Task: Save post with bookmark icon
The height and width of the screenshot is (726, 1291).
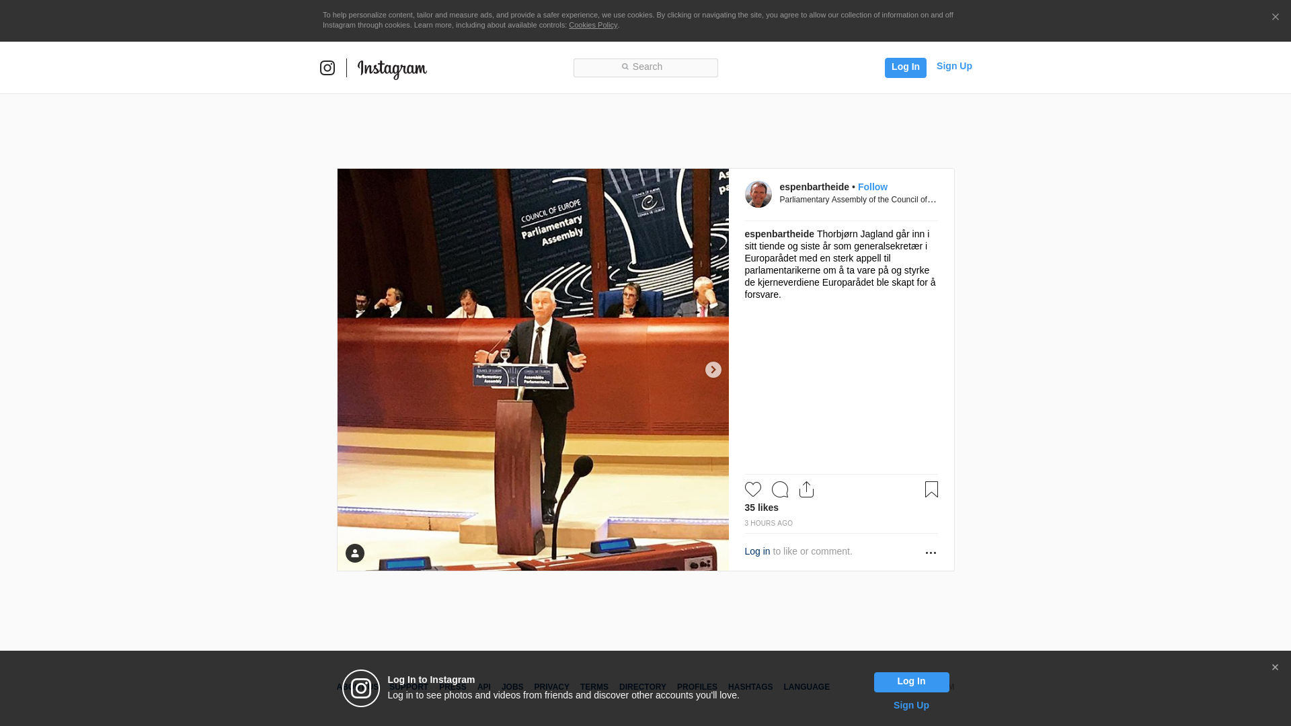Action: click(x=931, y=489)
